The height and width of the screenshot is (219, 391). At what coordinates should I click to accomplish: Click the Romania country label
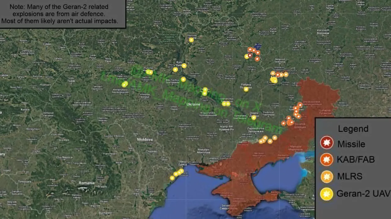86,183
